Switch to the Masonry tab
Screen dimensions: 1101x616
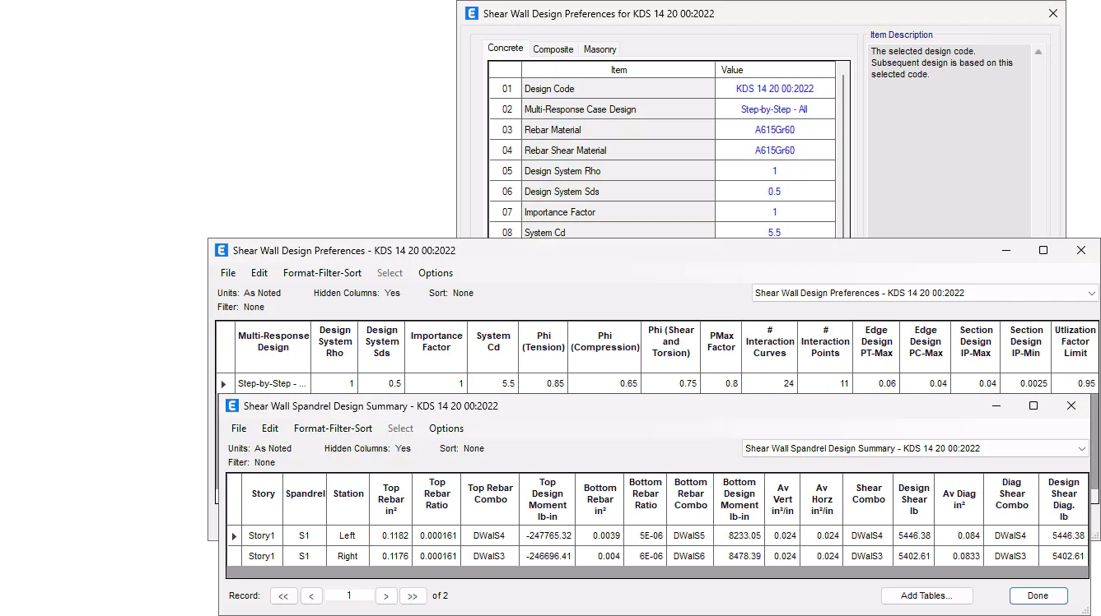tap(599, 49)
